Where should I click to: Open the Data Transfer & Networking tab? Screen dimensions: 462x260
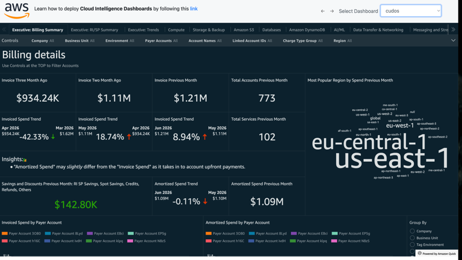378,30
